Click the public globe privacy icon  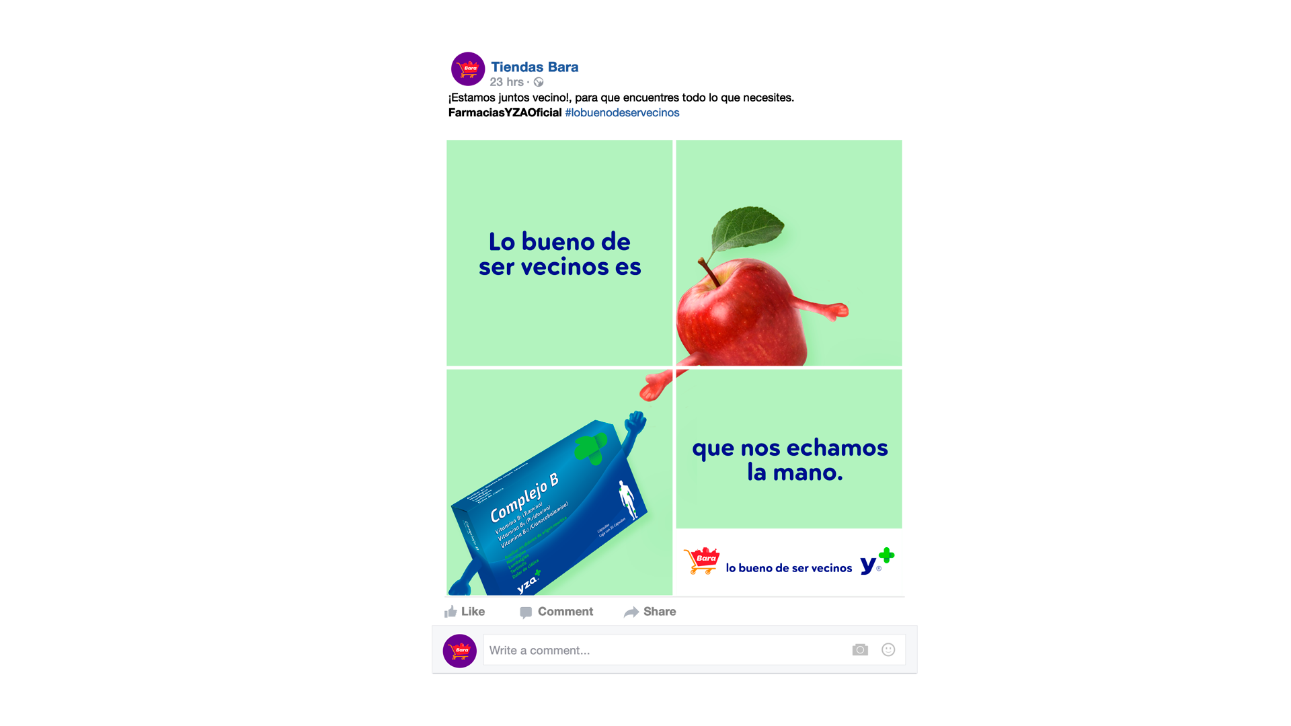(x=539, y=82)
